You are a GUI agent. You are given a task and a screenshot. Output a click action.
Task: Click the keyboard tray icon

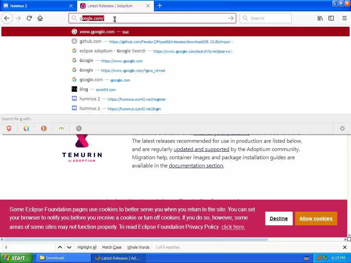pos(306,258)
